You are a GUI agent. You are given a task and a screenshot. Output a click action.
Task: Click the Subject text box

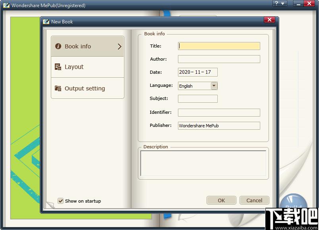tap(197, 99)
